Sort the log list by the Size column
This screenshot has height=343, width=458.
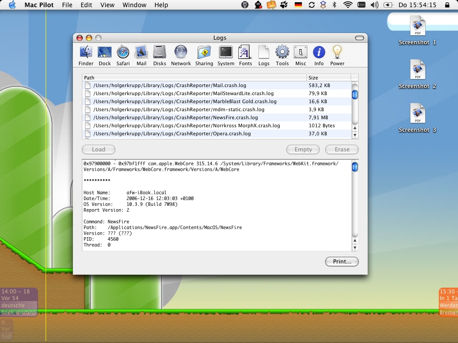tap(329, 78)
